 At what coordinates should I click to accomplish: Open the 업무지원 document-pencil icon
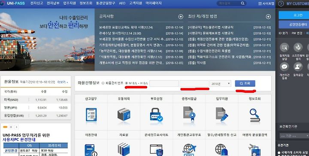[x=222, y=114]
